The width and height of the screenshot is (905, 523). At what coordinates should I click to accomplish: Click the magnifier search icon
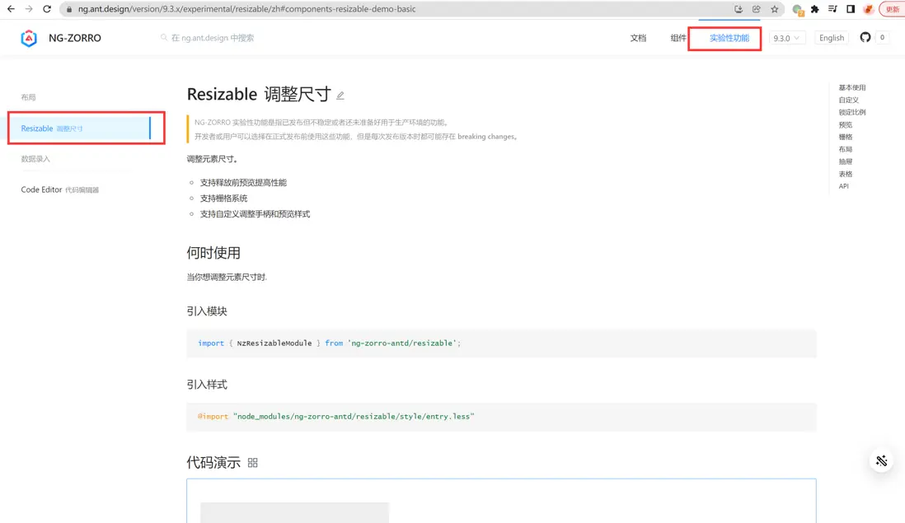click(164, 38)
